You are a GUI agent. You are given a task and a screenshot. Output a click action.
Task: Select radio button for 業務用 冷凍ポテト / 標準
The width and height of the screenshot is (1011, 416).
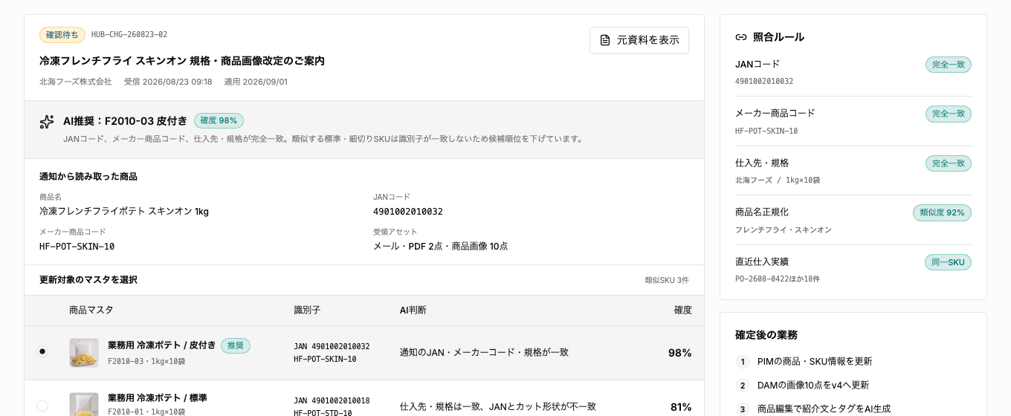[x=42, y=406]
